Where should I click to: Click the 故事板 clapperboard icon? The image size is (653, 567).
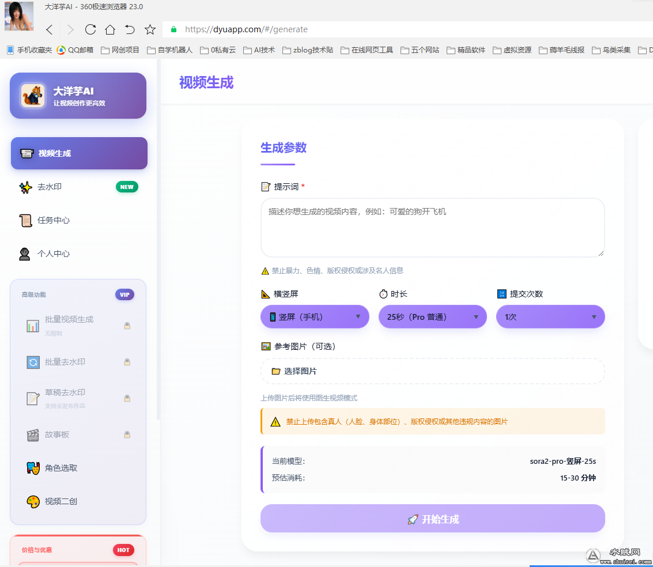[33, 435]
